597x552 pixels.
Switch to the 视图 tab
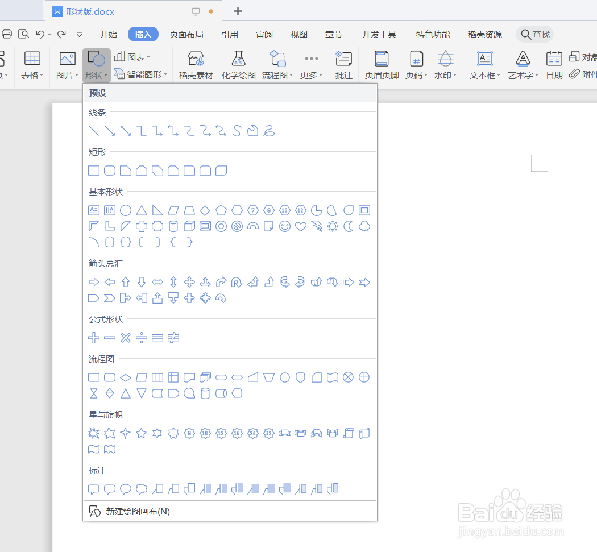pyautogui.click(x=299, y=34)
